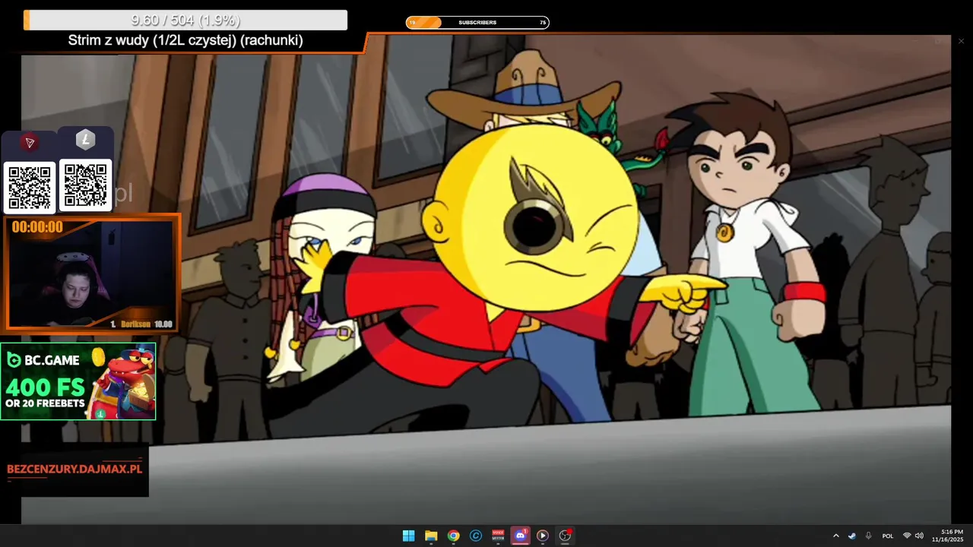Click the 9.60 / 504 donation goal bar
Screen dimensions: 973x547
[x=185, y=21]
